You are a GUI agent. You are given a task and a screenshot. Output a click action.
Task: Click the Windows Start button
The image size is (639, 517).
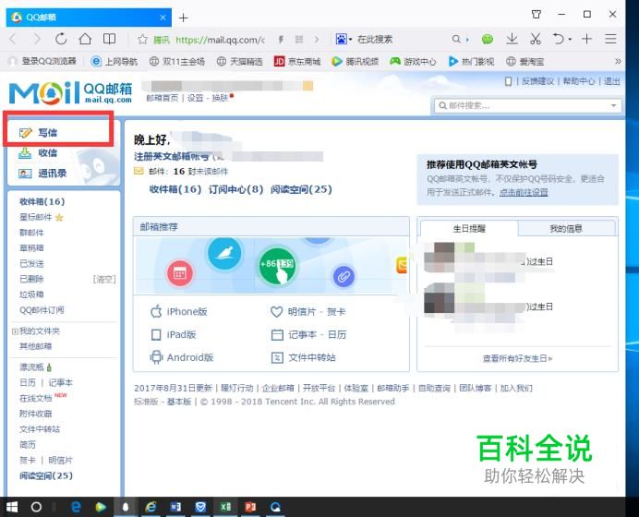tap(12, 507)
